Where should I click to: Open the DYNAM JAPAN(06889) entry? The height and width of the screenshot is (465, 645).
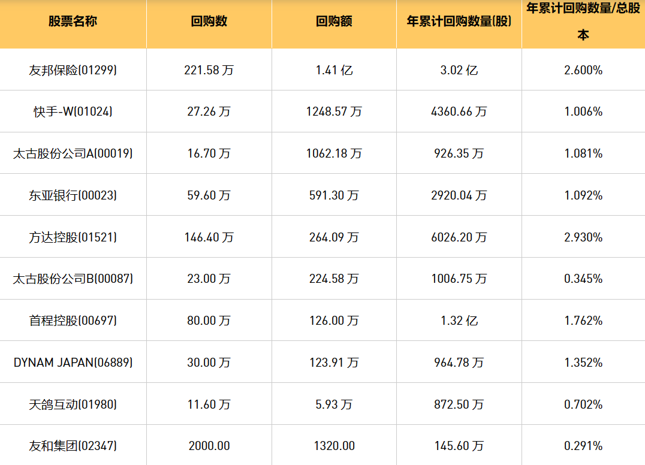[73, 363]
